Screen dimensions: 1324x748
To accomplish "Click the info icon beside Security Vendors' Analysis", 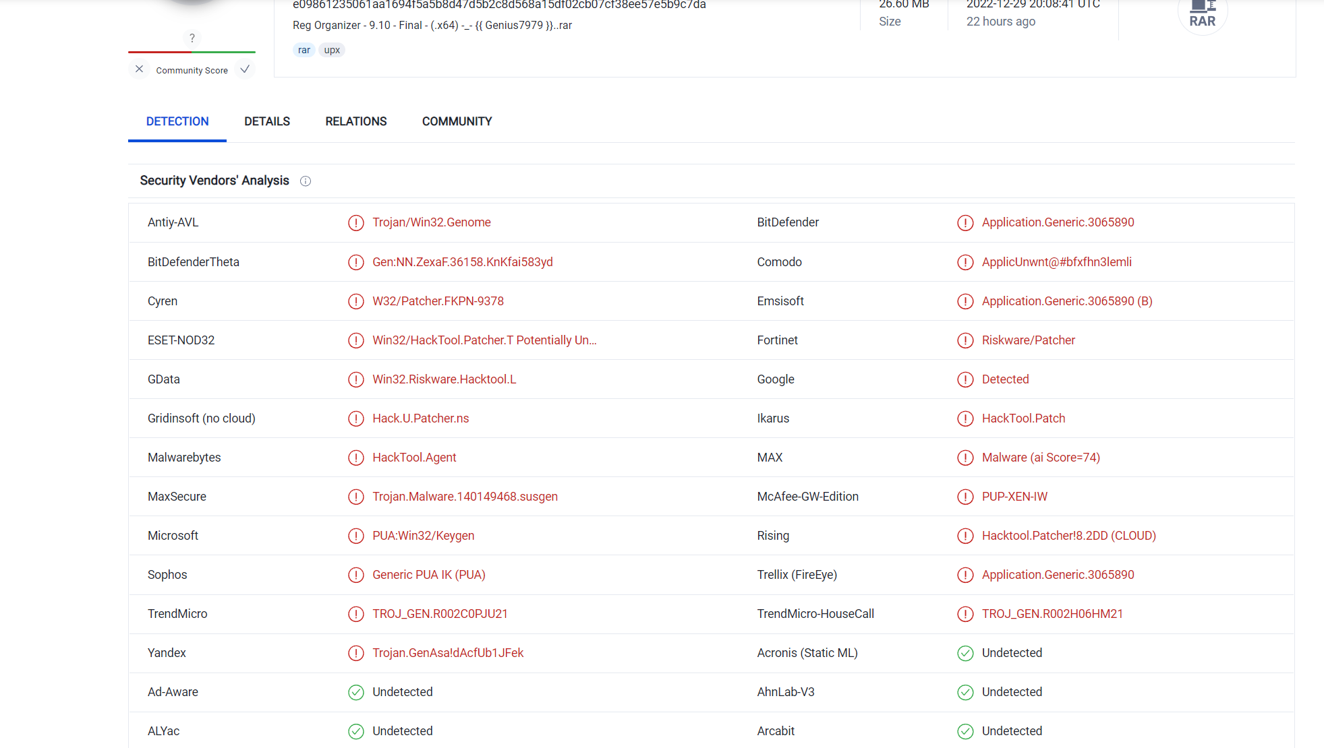I will click(306, 181).
